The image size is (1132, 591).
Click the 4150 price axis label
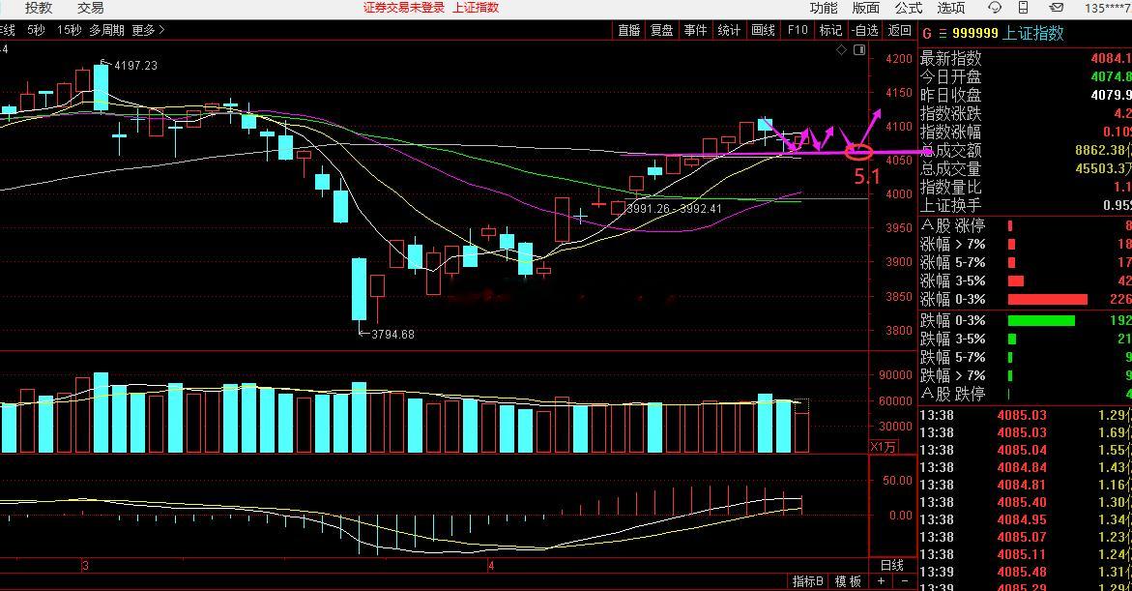coord(900,93)
